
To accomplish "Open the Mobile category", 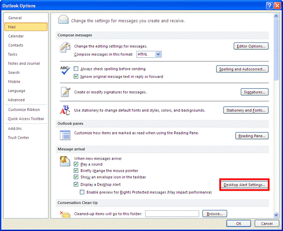I will pyautogui.click(x=26, y=82).
